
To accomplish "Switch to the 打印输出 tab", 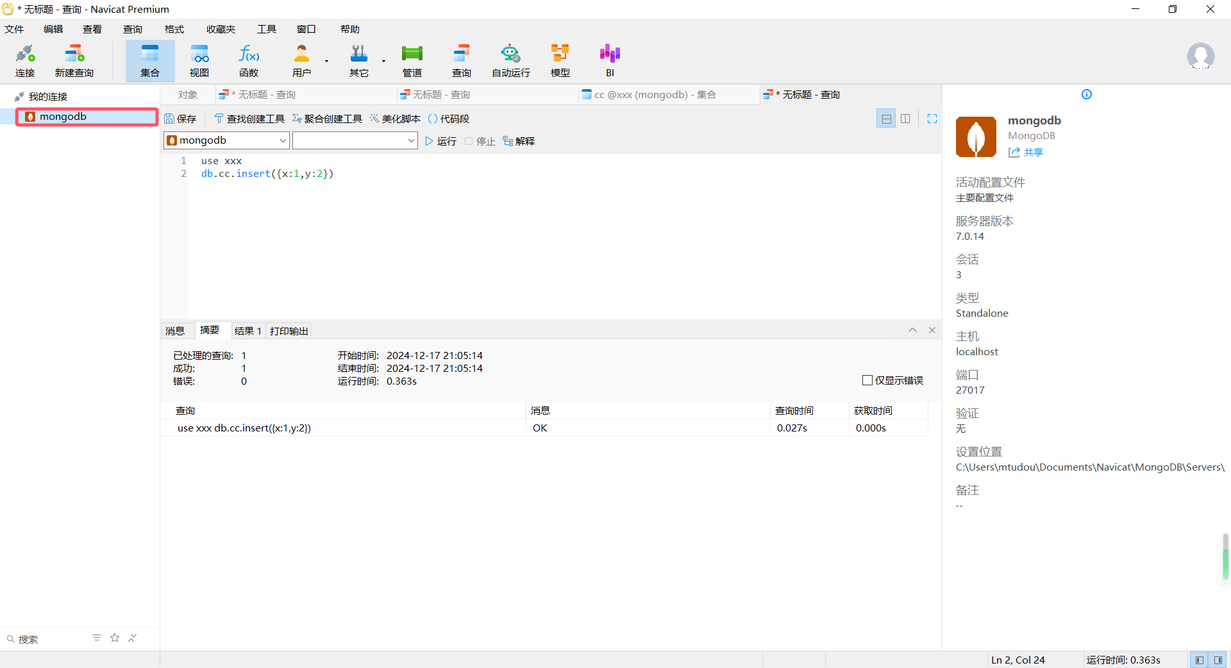I will (289, 331).
